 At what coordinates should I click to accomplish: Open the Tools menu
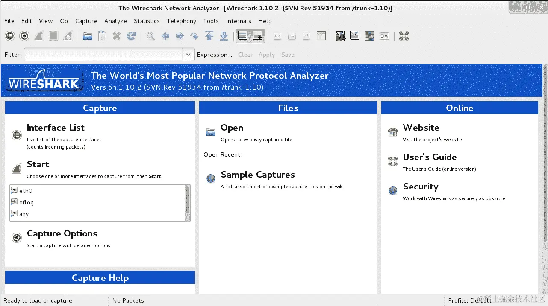coord(211,21)
